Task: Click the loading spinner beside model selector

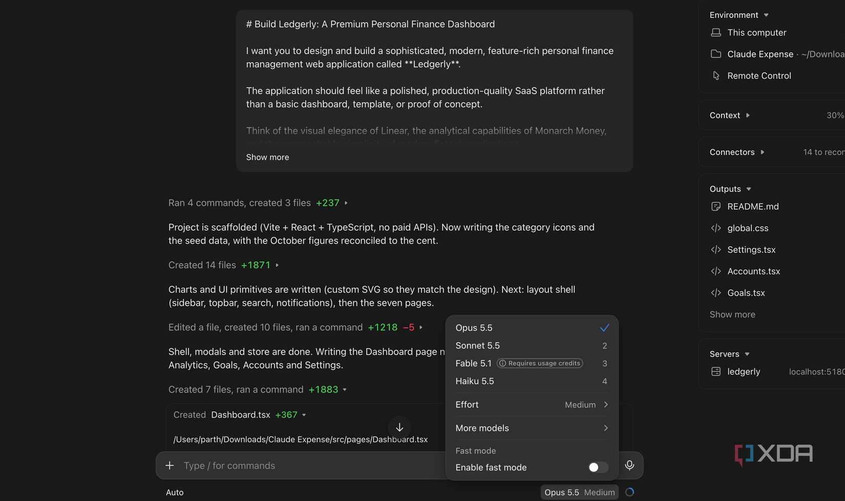Action: (630, 492)
